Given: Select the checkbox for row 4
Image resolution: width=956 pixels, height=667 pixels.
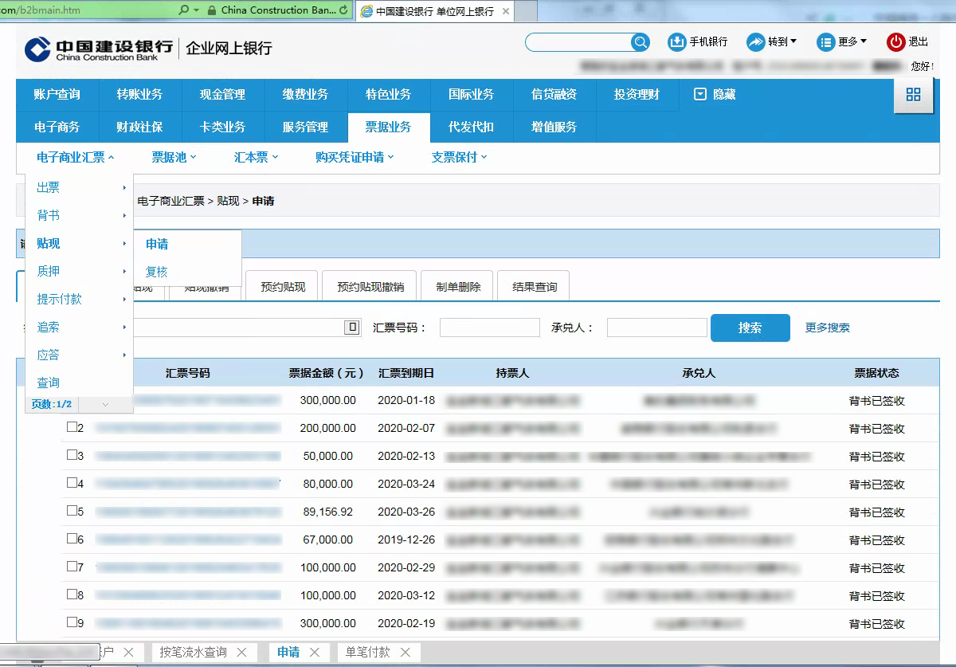Looking at the screenshot, I should coord(72,483).
